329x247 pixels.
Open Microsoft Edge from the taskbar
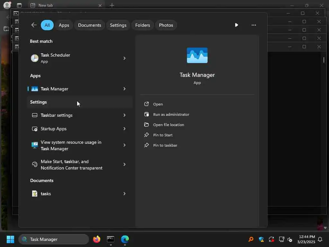point(125,239)
